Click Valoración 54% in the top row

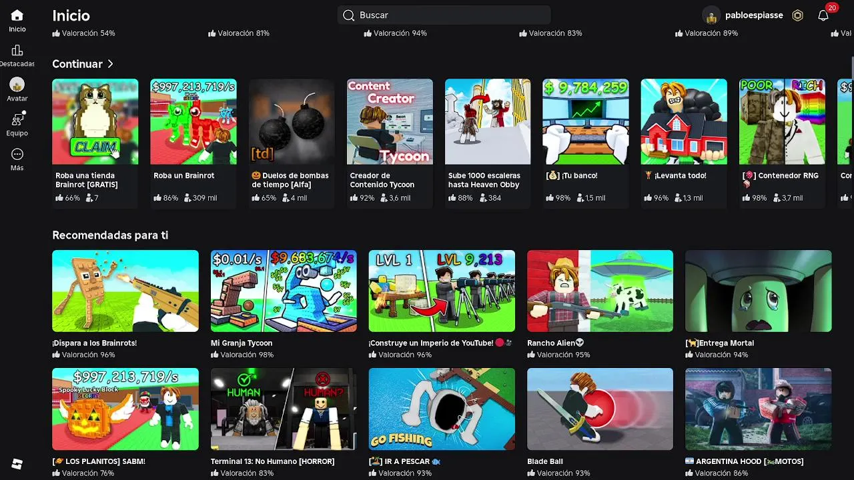tap(83, 33)
